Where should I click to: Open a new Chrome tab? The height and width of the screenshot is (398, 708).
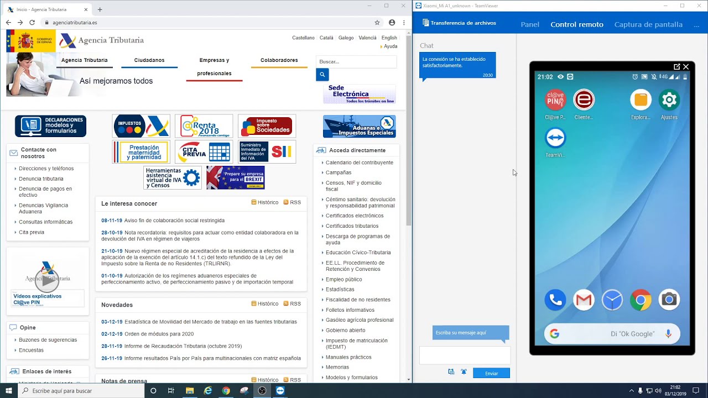[100, 9]
